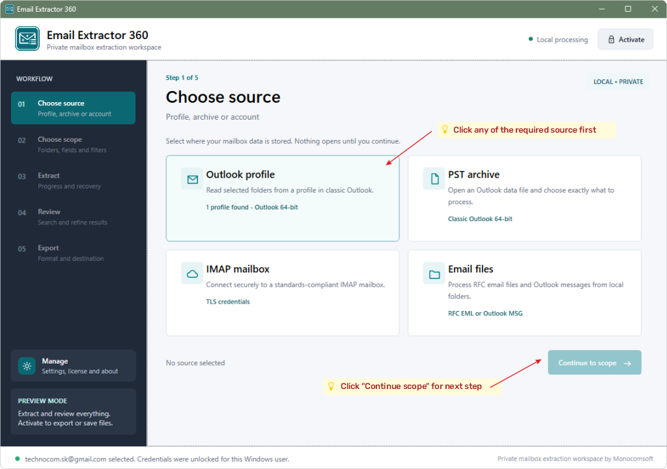The image size is (667, 469).
Task: Open workflow step 01 Choose source
Action: coord(73,108)
